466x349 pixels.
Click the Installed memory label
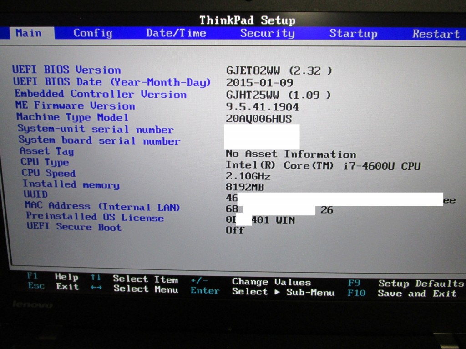click(71, 184)
